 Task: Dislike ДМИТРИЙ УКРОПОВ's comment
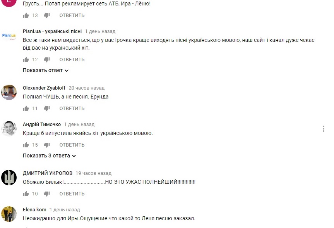47,194
